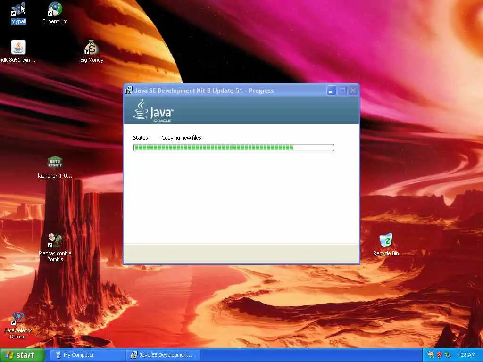The image size is (483, 362).
Task: Click the 'Copying new files' status text
Action: point(181,138)
